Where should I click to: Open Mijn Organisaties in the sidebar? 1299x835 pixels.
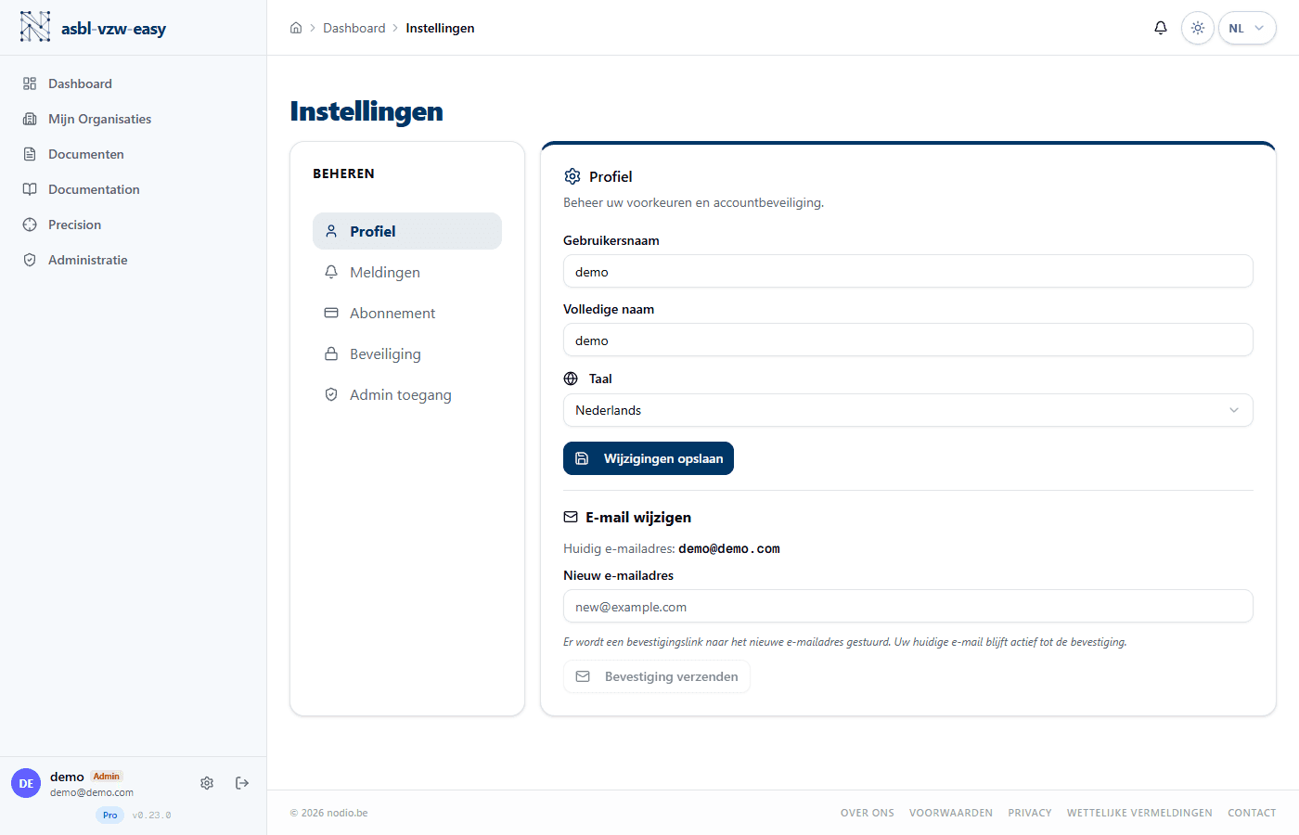pos(133,119)
